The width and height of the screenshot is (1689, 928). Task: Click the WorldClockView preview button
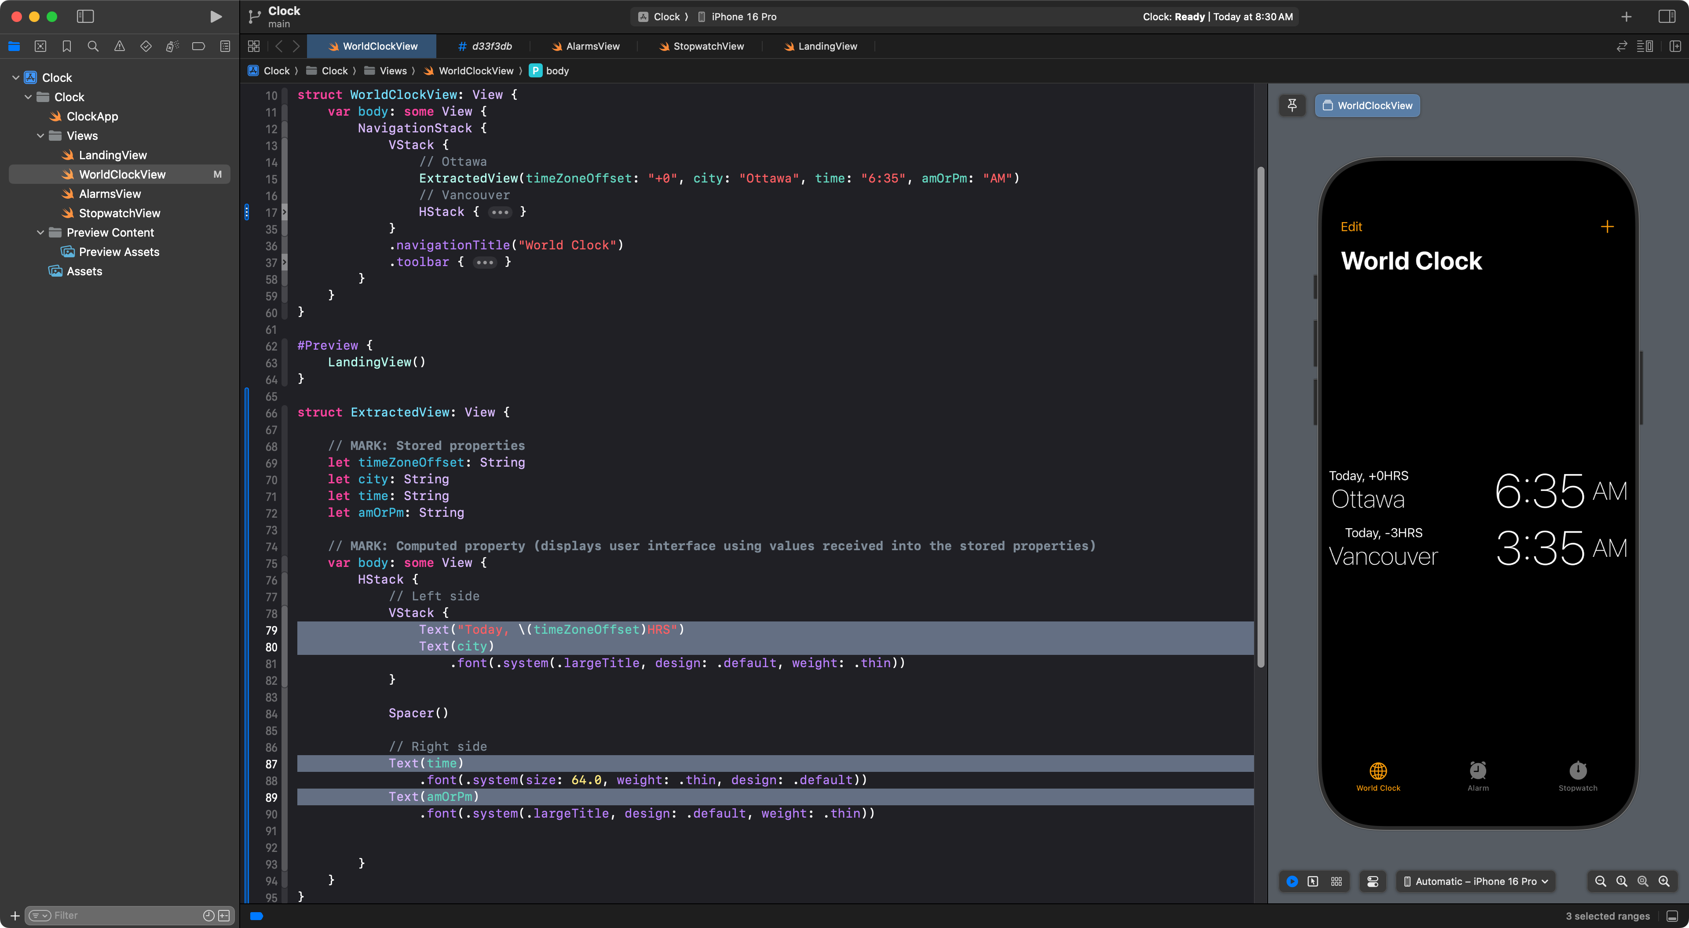tap(1367, 105)
